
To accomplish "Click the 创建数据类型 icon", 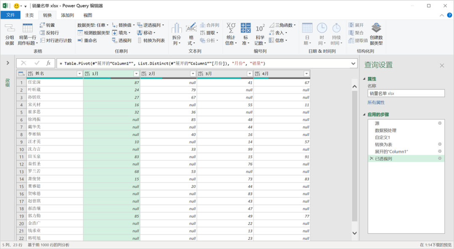I will (376, 29).
